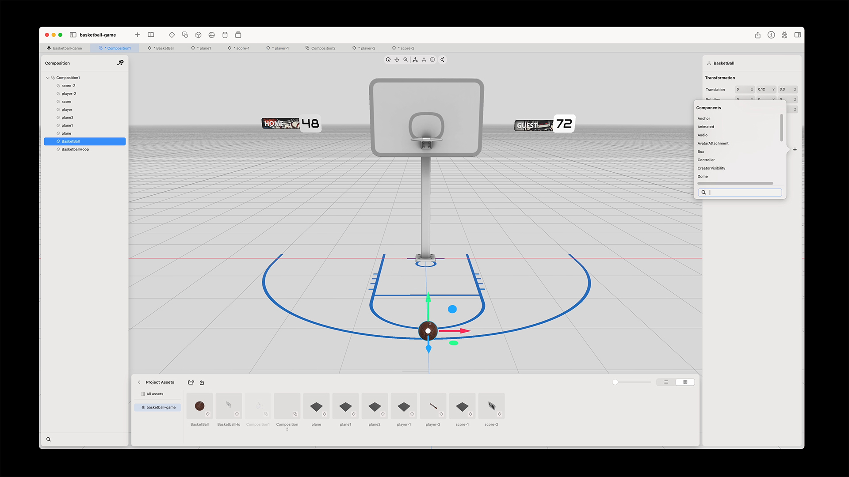
Task: Click the add component plus button
Action: 795,149
